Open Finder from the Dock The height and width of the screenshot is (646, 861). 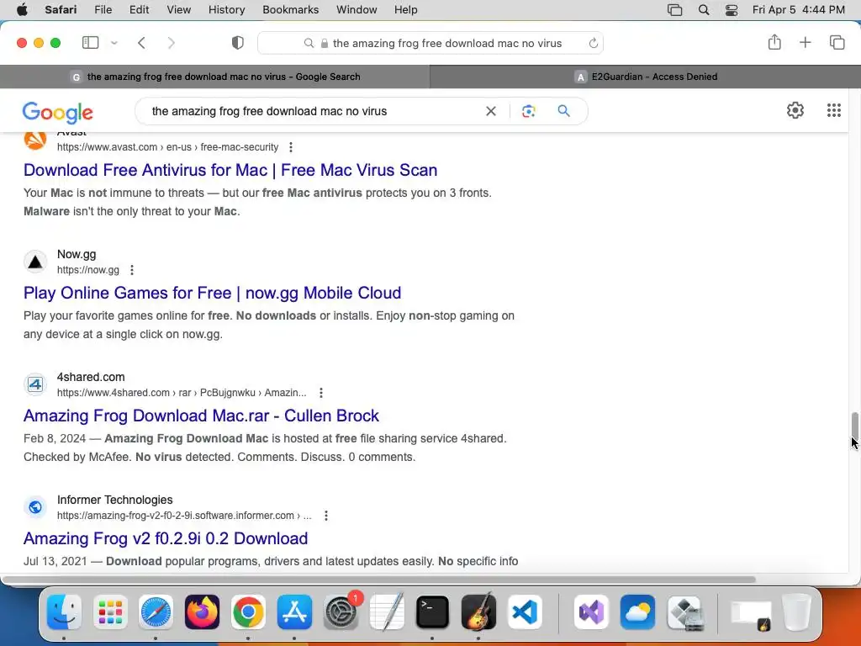(x=64, y=612)
